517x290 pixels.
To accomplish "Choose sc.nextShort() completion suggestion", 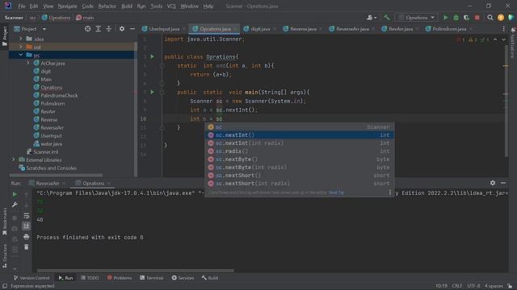I will tap(300, 176).
